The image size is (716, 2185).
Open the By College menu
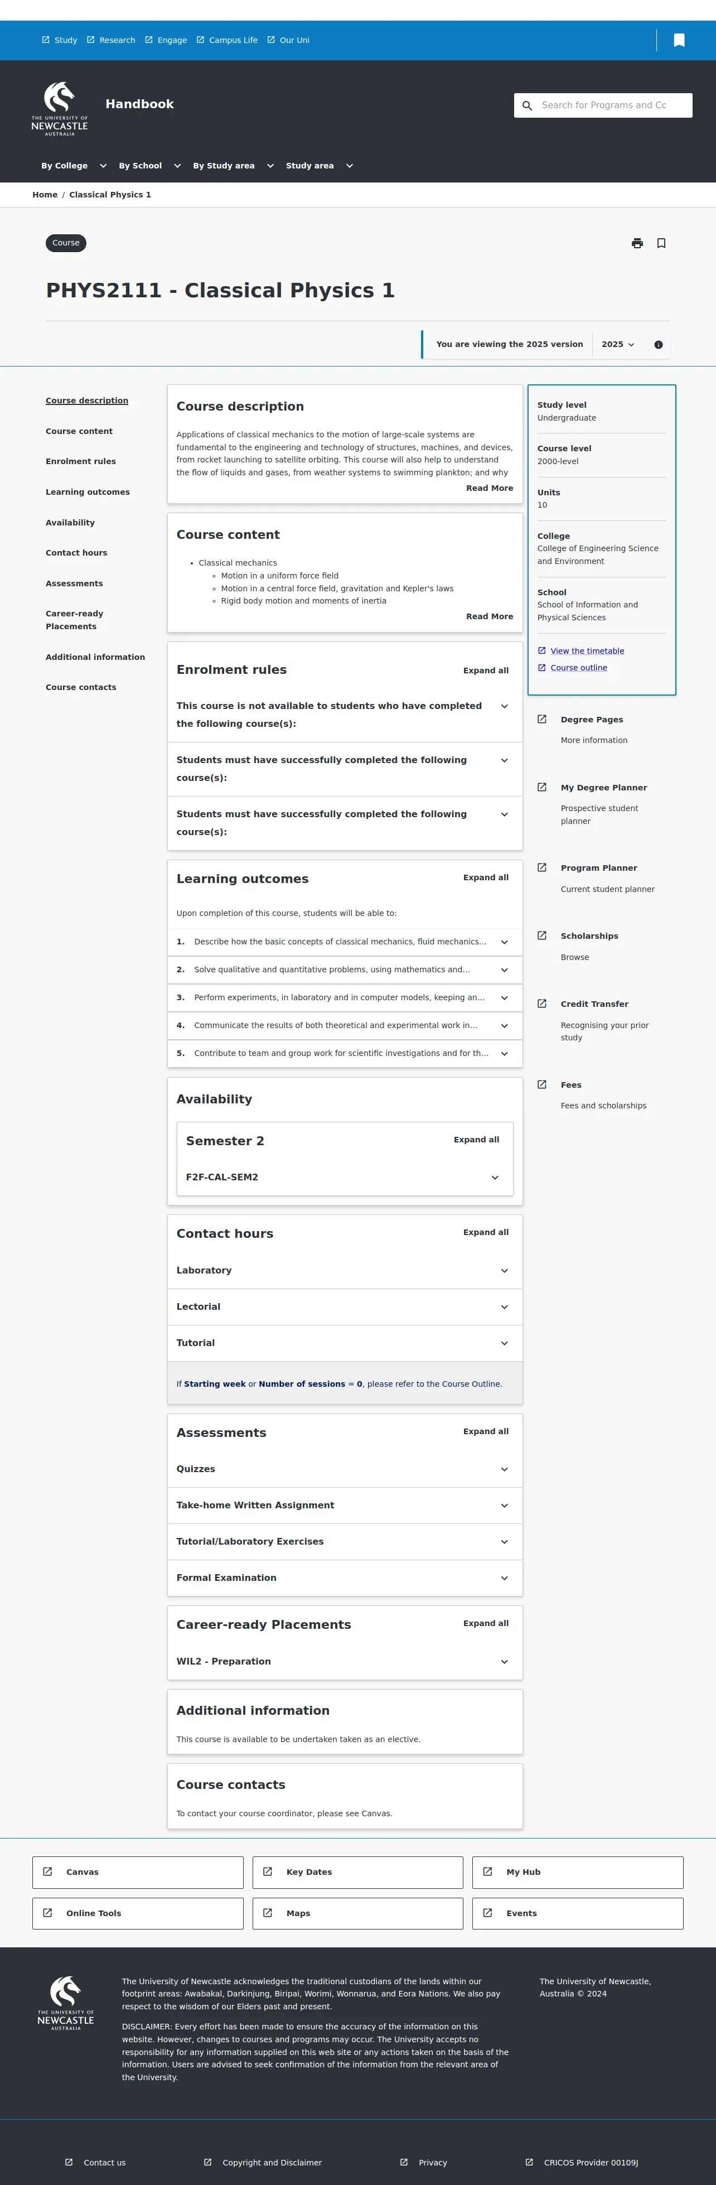click(74, 166)
